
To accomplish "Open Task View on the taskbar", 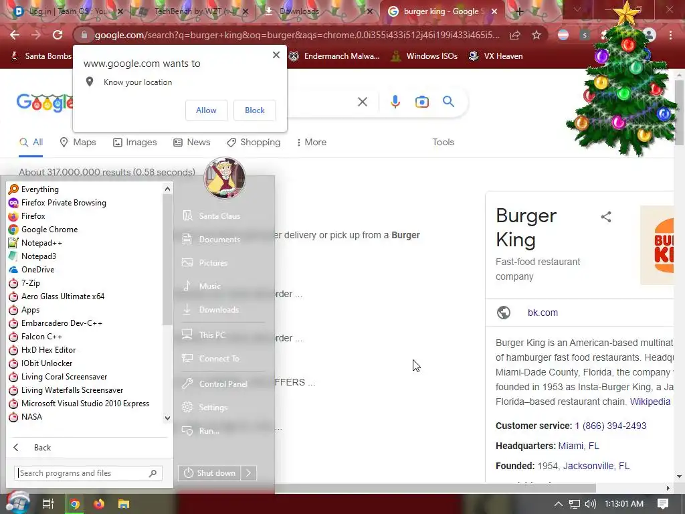I will [48, 504].
